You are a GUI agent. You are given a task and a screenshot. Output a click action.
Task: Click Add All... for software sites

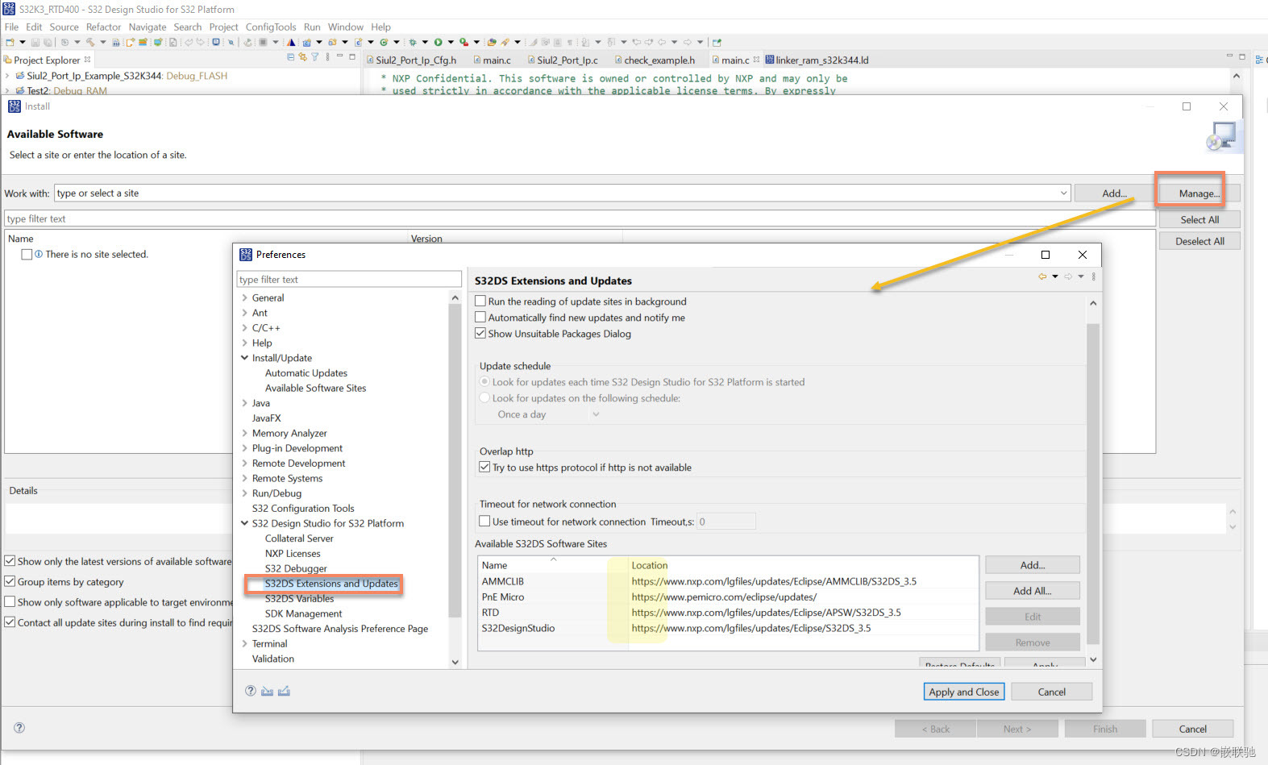pos(1032,591)
